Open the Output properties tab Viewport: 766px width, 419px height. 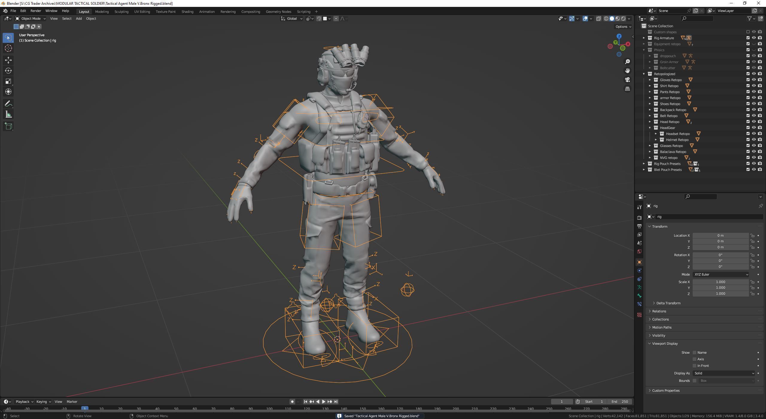pyautogui.click(x=639, y=226)
